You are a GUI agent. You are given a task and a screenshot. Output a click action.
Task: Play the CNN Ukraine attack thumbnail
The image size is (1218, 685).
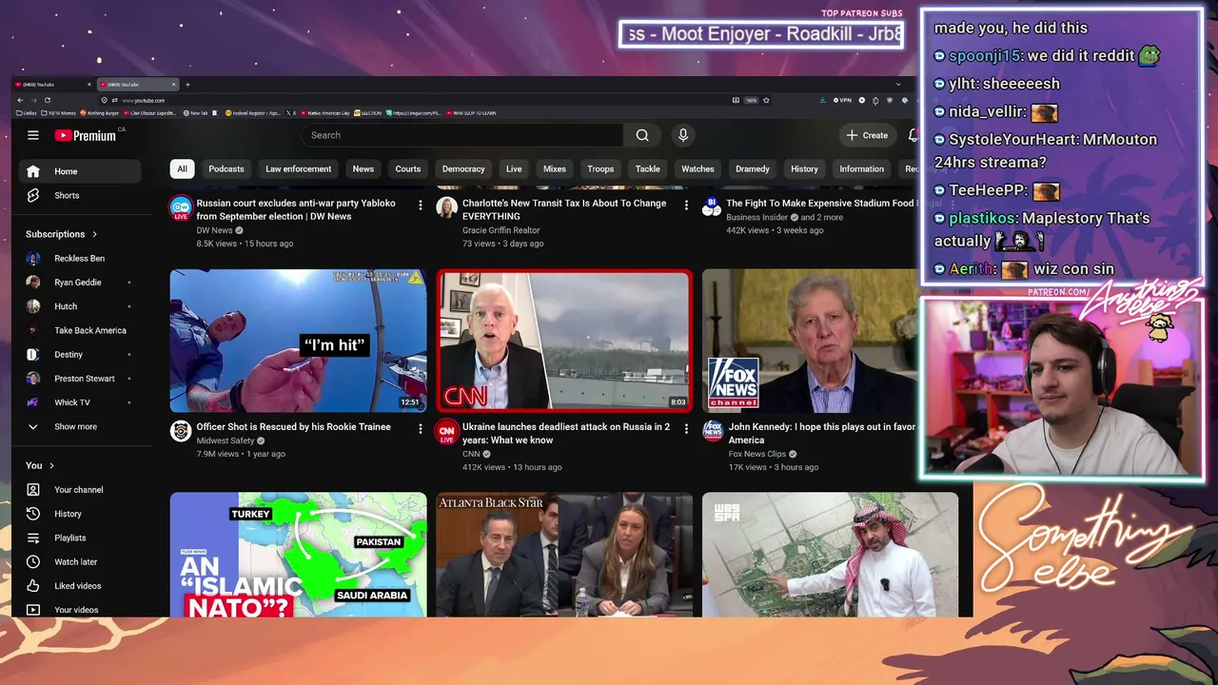[564, 341]
